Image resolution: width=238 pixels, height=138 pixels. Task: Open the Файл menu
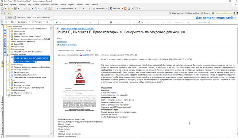click(6, 4)
